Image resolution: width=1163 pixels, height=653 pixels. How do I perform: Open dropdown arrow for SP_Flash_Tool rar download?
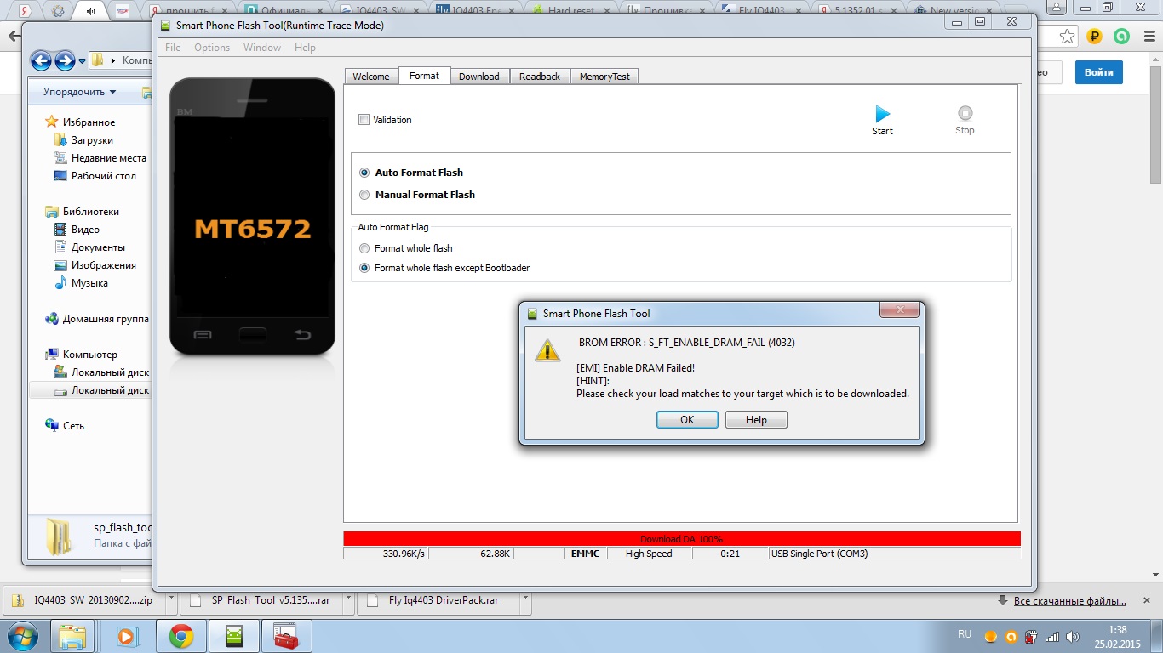(x=349, y=600)
